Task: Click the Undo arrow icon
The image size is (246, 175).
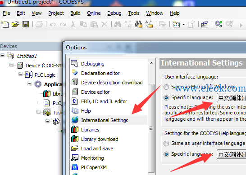Action: 53,24
